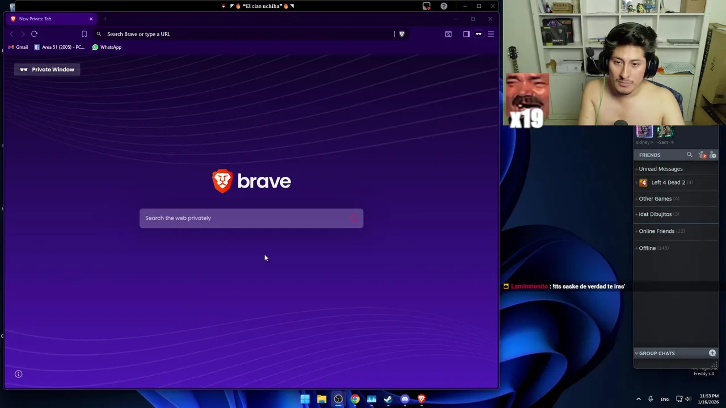
Task: Open File Explorer from the taskbar
Action: (x=322, y=399)
